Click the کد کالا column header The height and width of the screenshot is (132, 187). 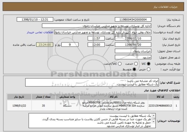point(160,97)
